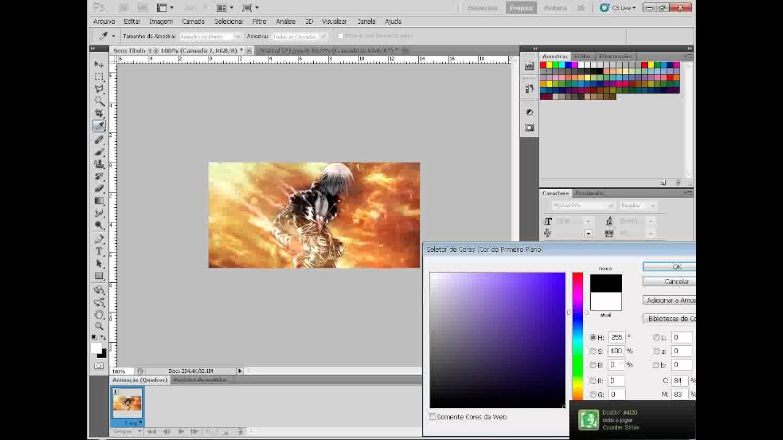Image resolution: width=783 pixels, height=440 pixels.
Task: Select the L lightness radio button
Action: click(656, 337)
